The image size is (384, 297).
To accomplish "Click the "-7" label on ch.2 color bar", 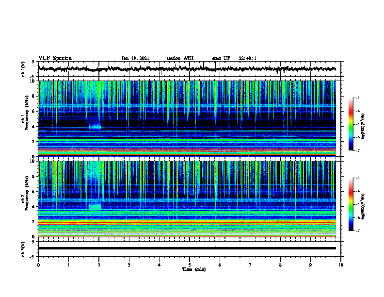I will tap(358, 231).
